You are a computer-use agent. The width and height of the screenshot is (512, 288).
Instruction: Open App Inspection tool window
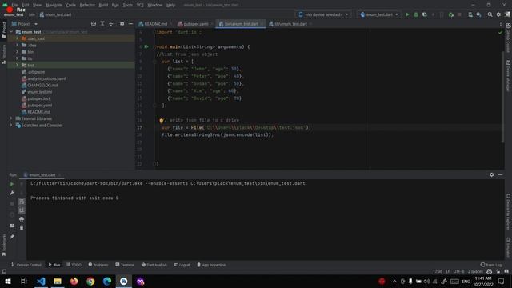coord(211,265)
